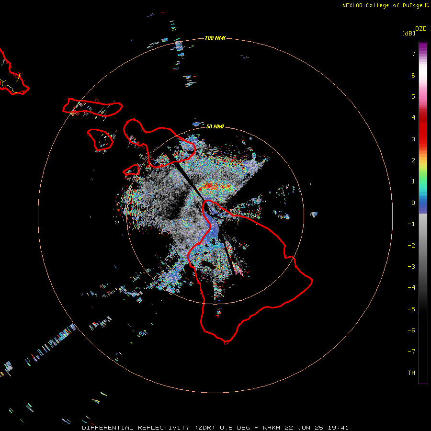The image size is (431, 431).
Task: Click the -7 value on the color scale
Action: (x=411, y=352)
